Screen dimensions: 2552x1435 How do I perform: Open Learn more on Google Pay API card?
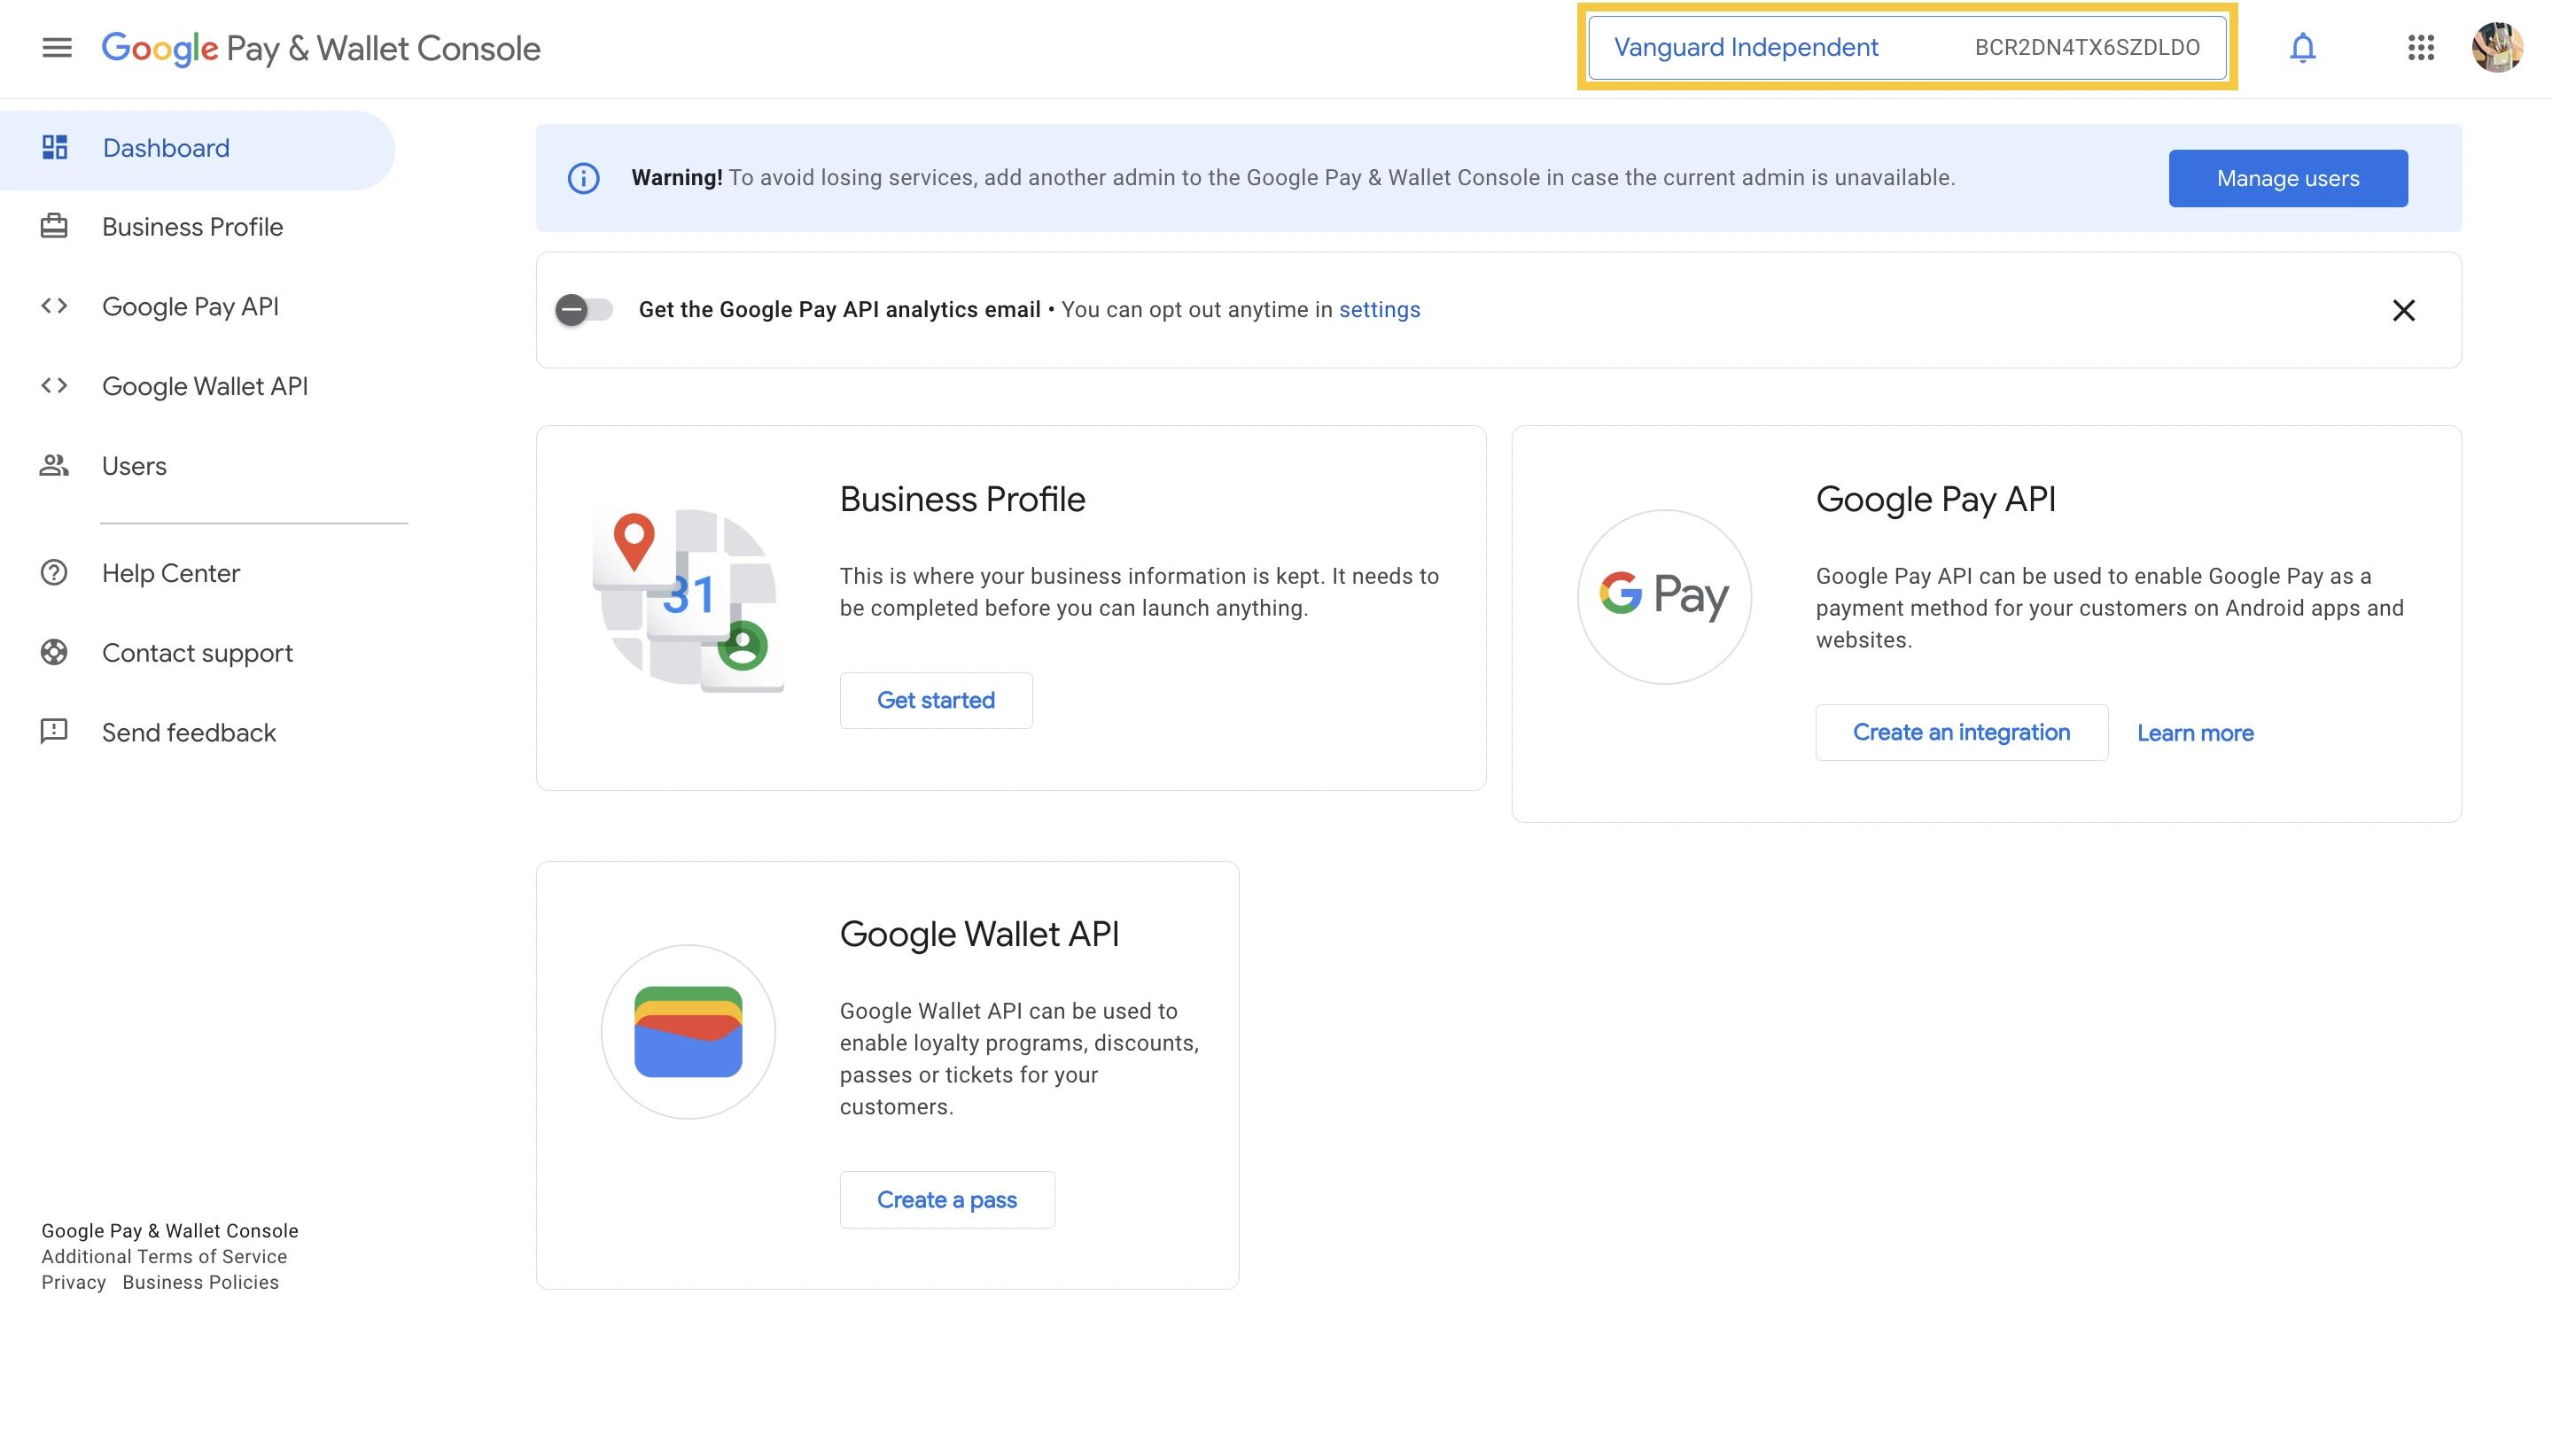click(x=2196, y=733)
